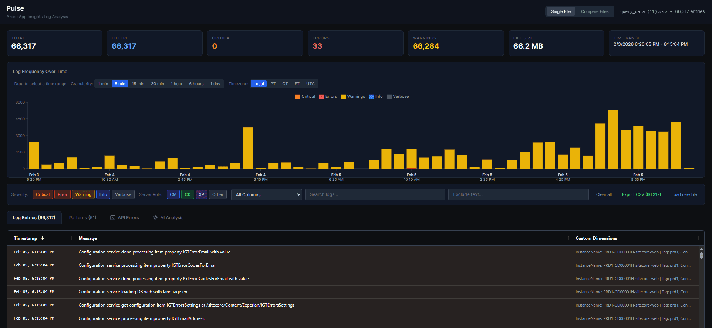Image resolution: width=712 pixels, height=328 pixels.
Task: Click Errors legend color swatch
Action: click(321, 97)
